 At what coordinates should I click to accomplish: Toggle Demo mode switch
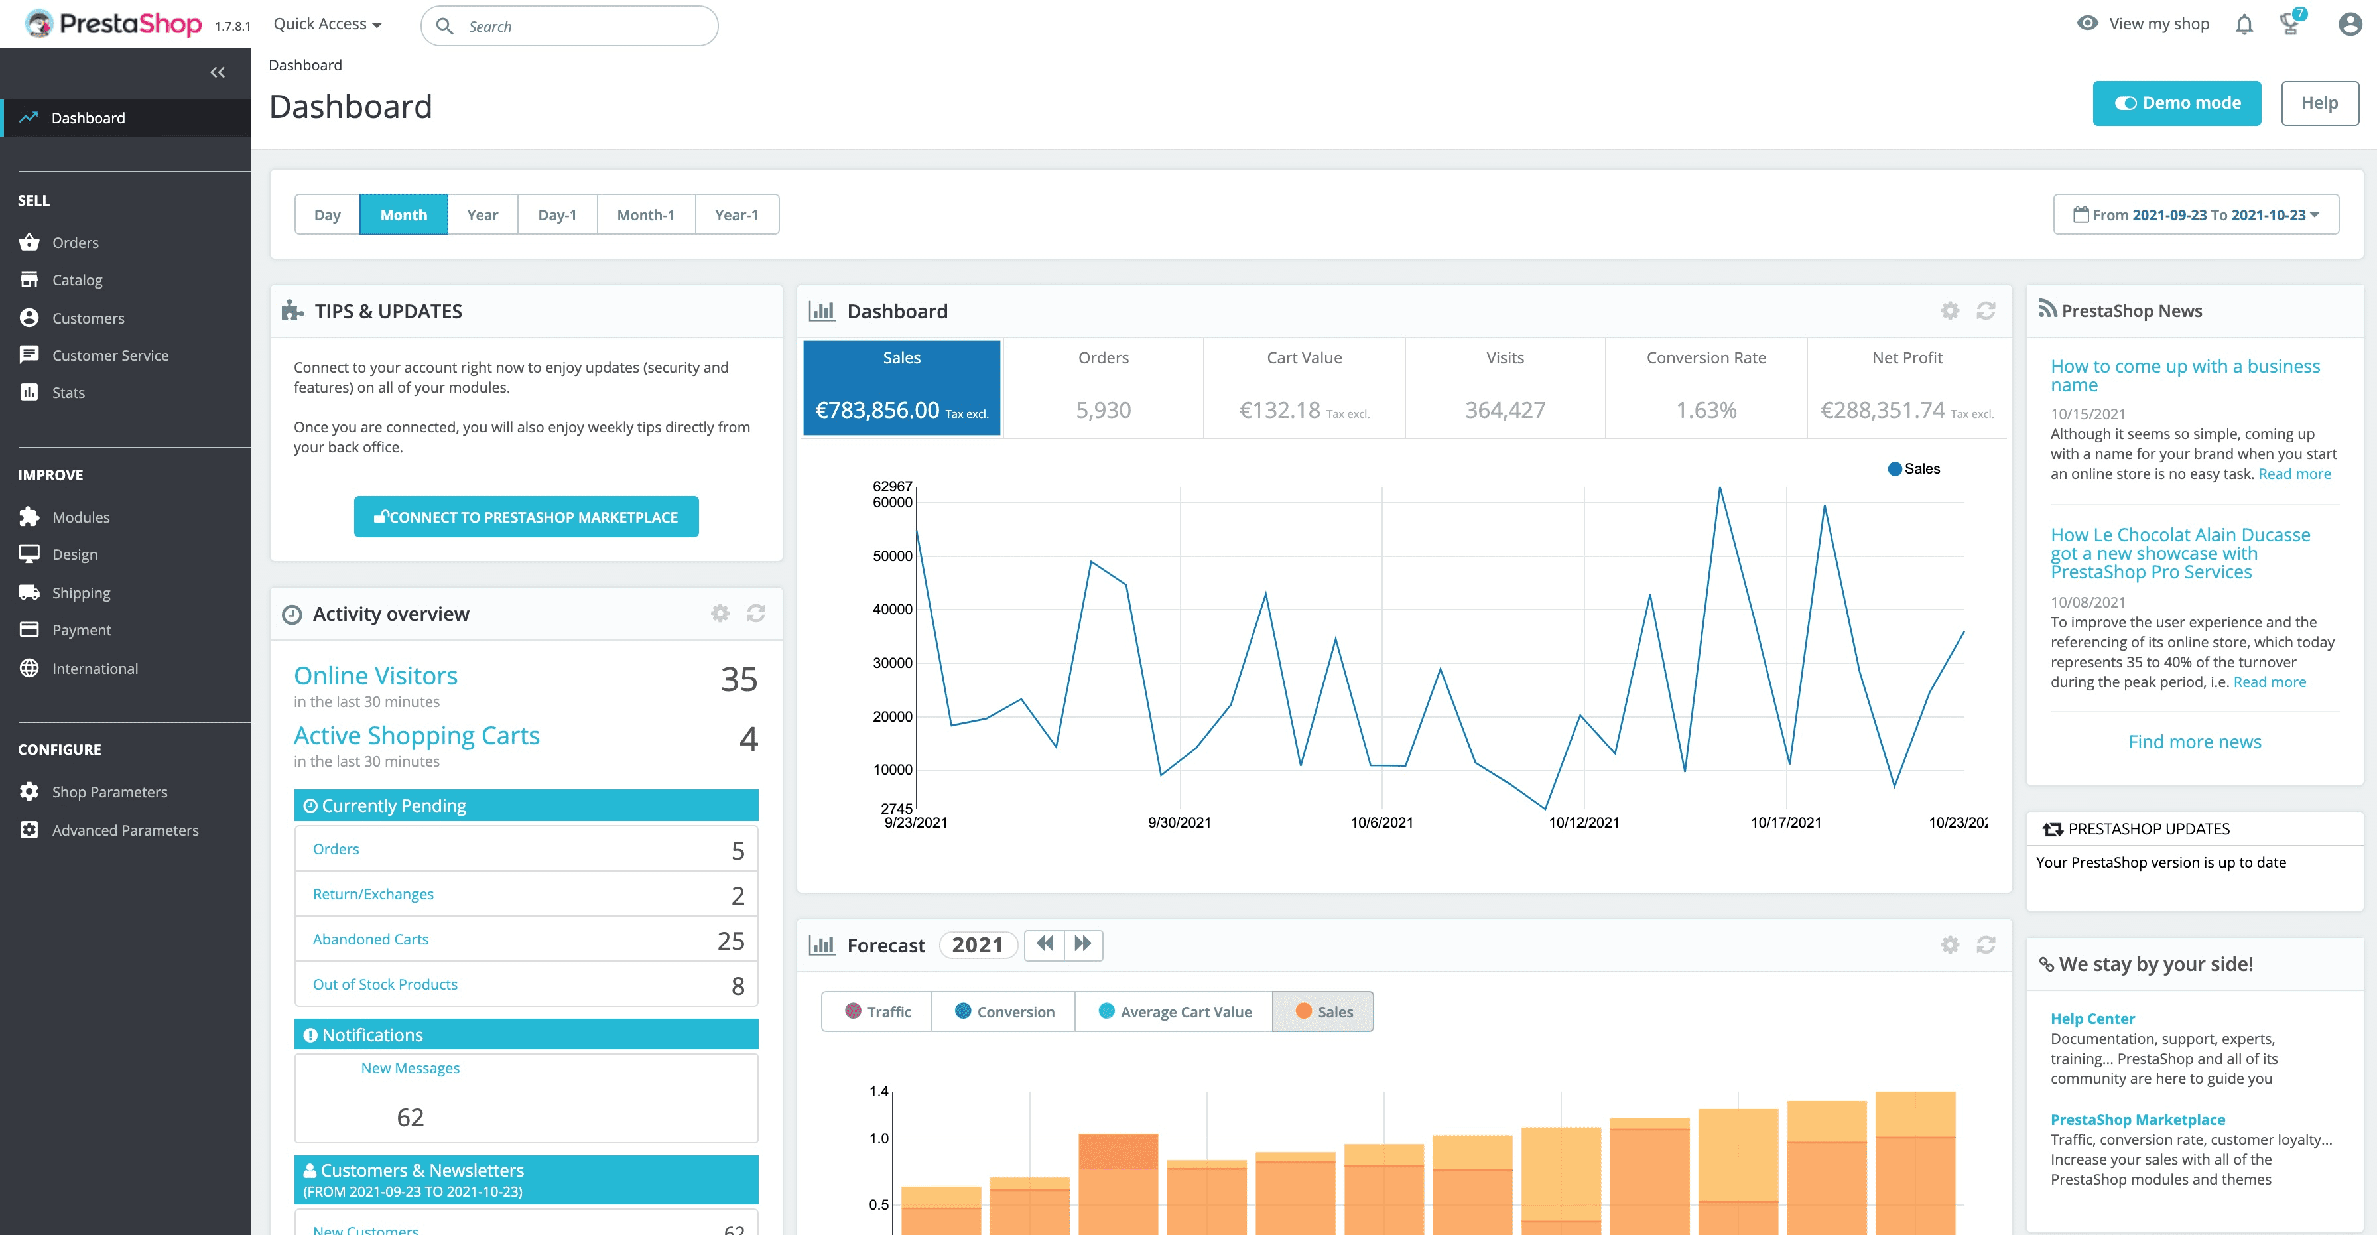[2176, 103]
